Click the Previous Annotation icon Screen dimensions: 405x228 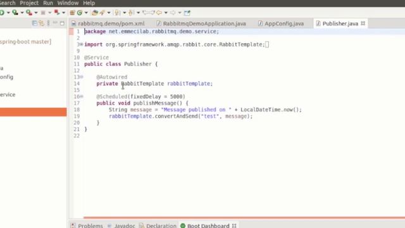(x=131, y=13)
